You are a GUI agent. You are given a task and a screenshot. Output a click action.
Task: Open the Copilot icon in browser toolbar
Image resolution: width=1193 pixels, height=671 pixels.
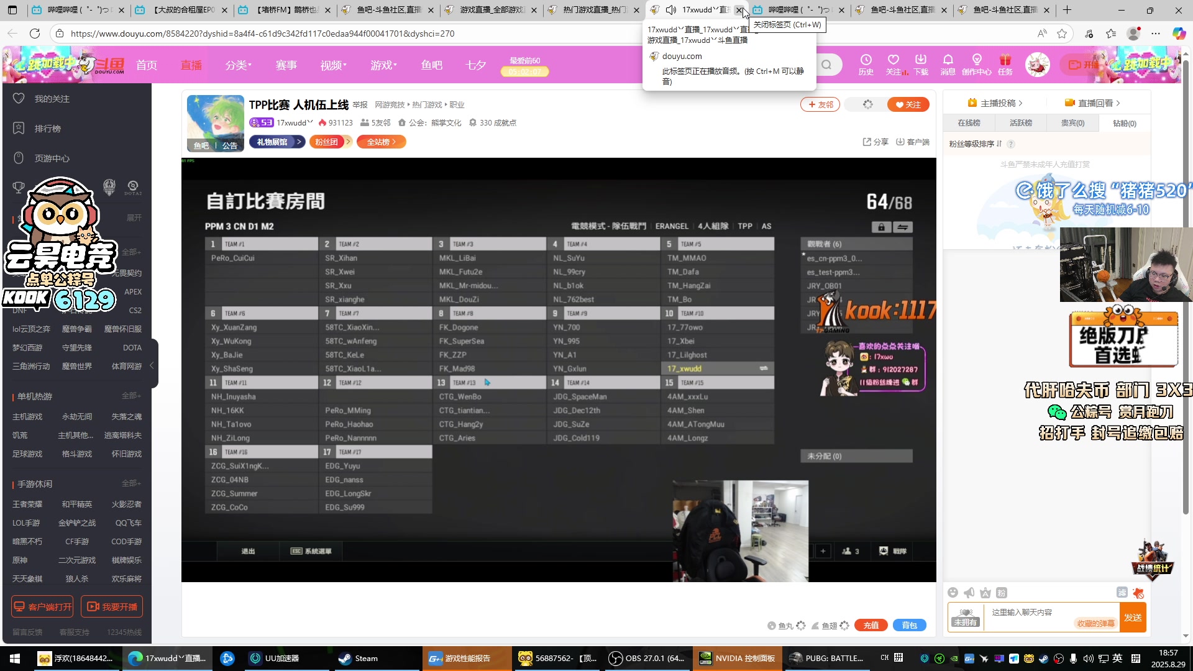click(x=1179, y=34)
